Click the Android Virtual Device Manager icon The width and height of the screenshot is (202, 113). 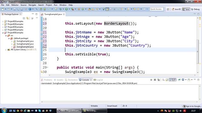pos(45,9)
